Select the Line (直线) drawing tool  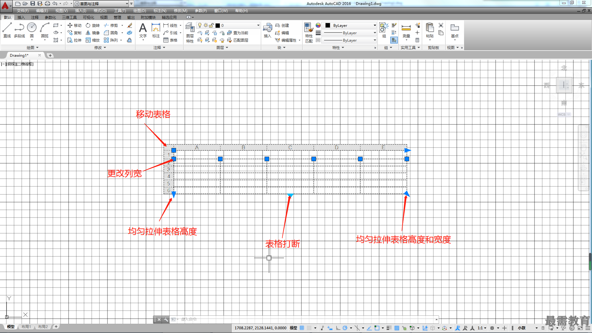(x=7, y=30)
